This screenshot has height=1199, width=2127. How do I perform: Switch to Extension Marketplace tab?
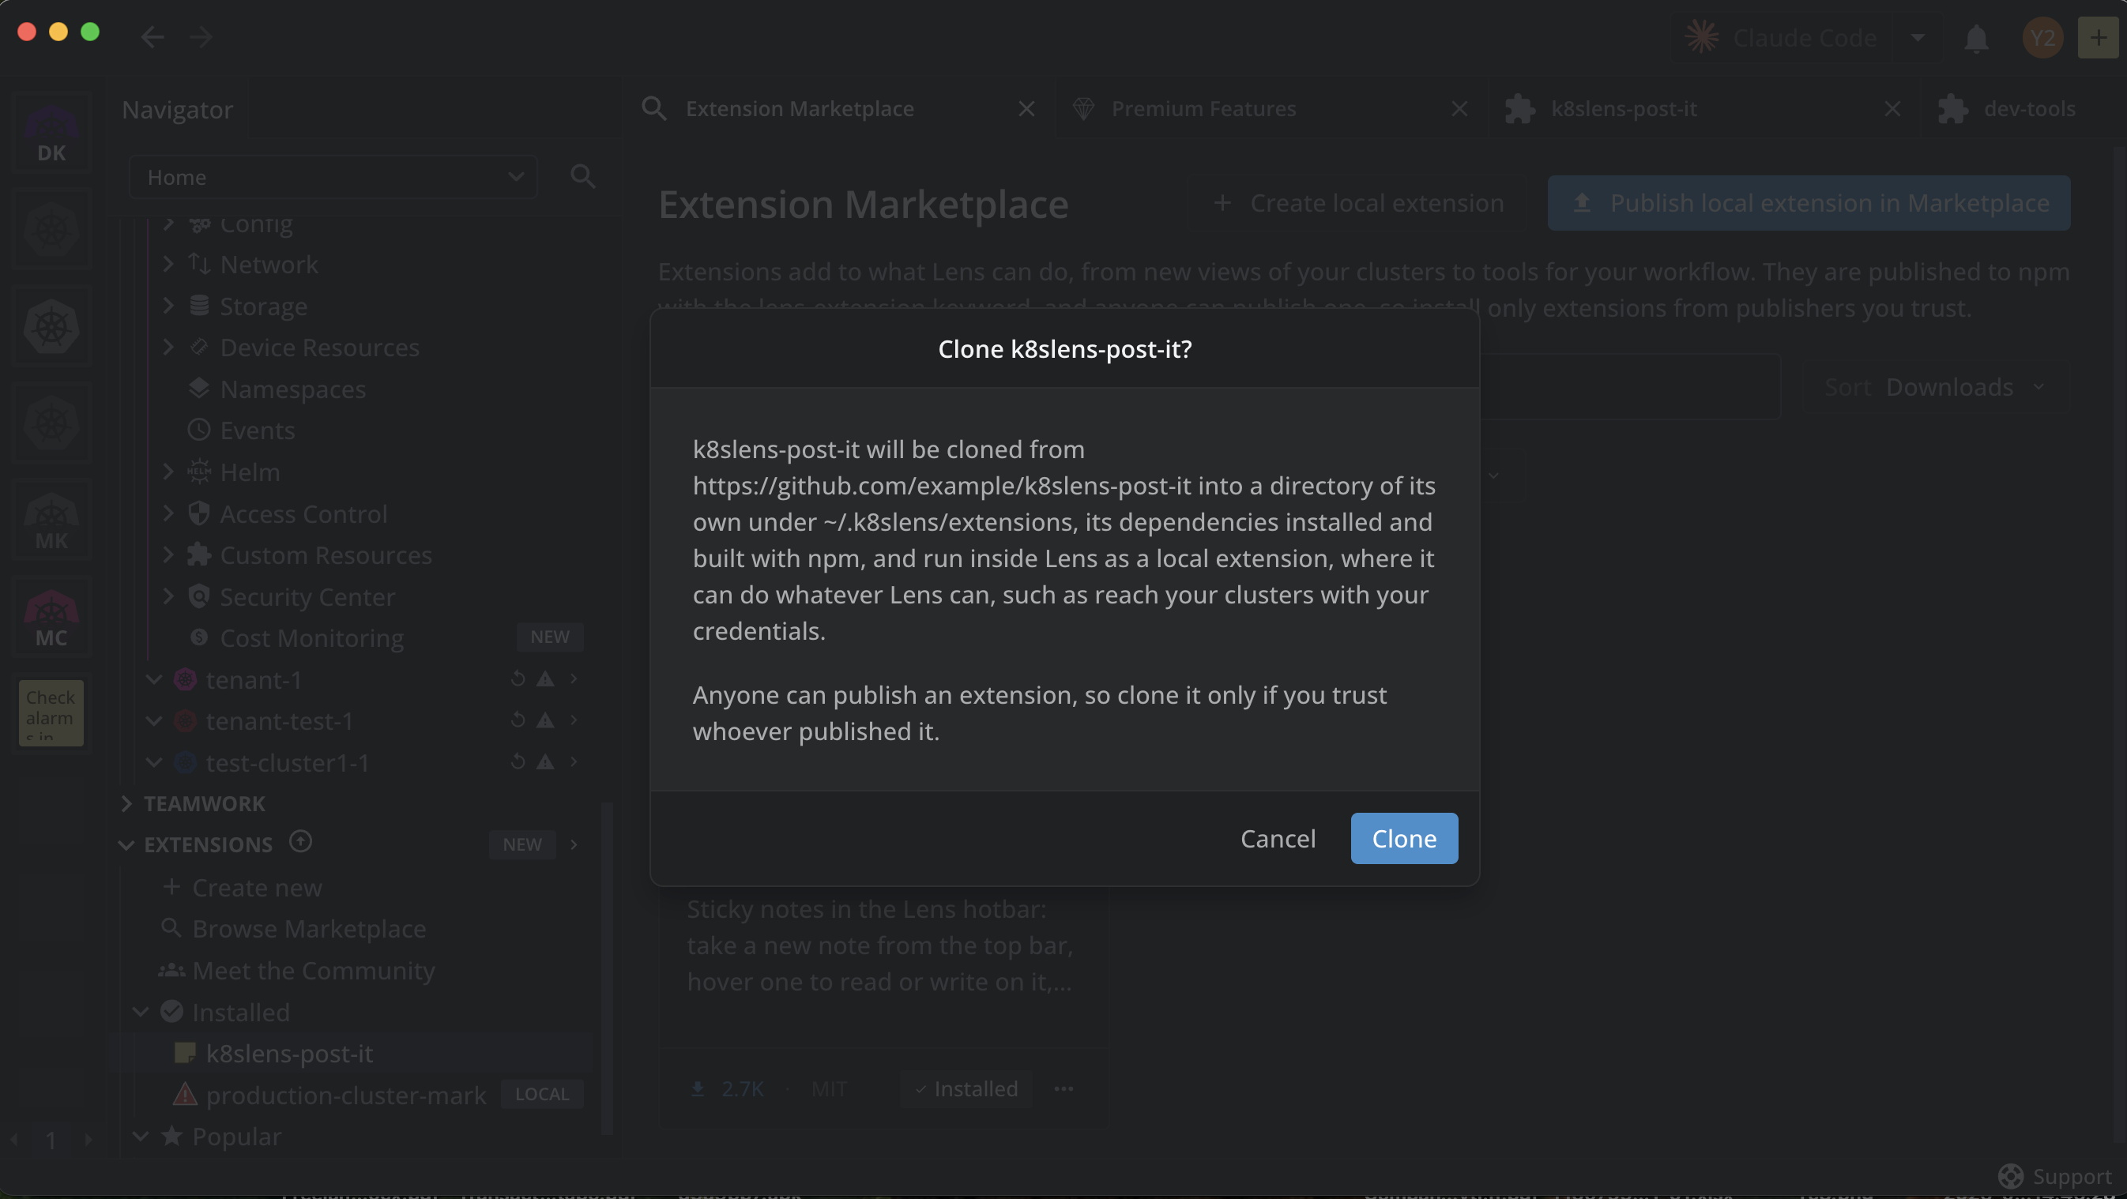[840, 108]
